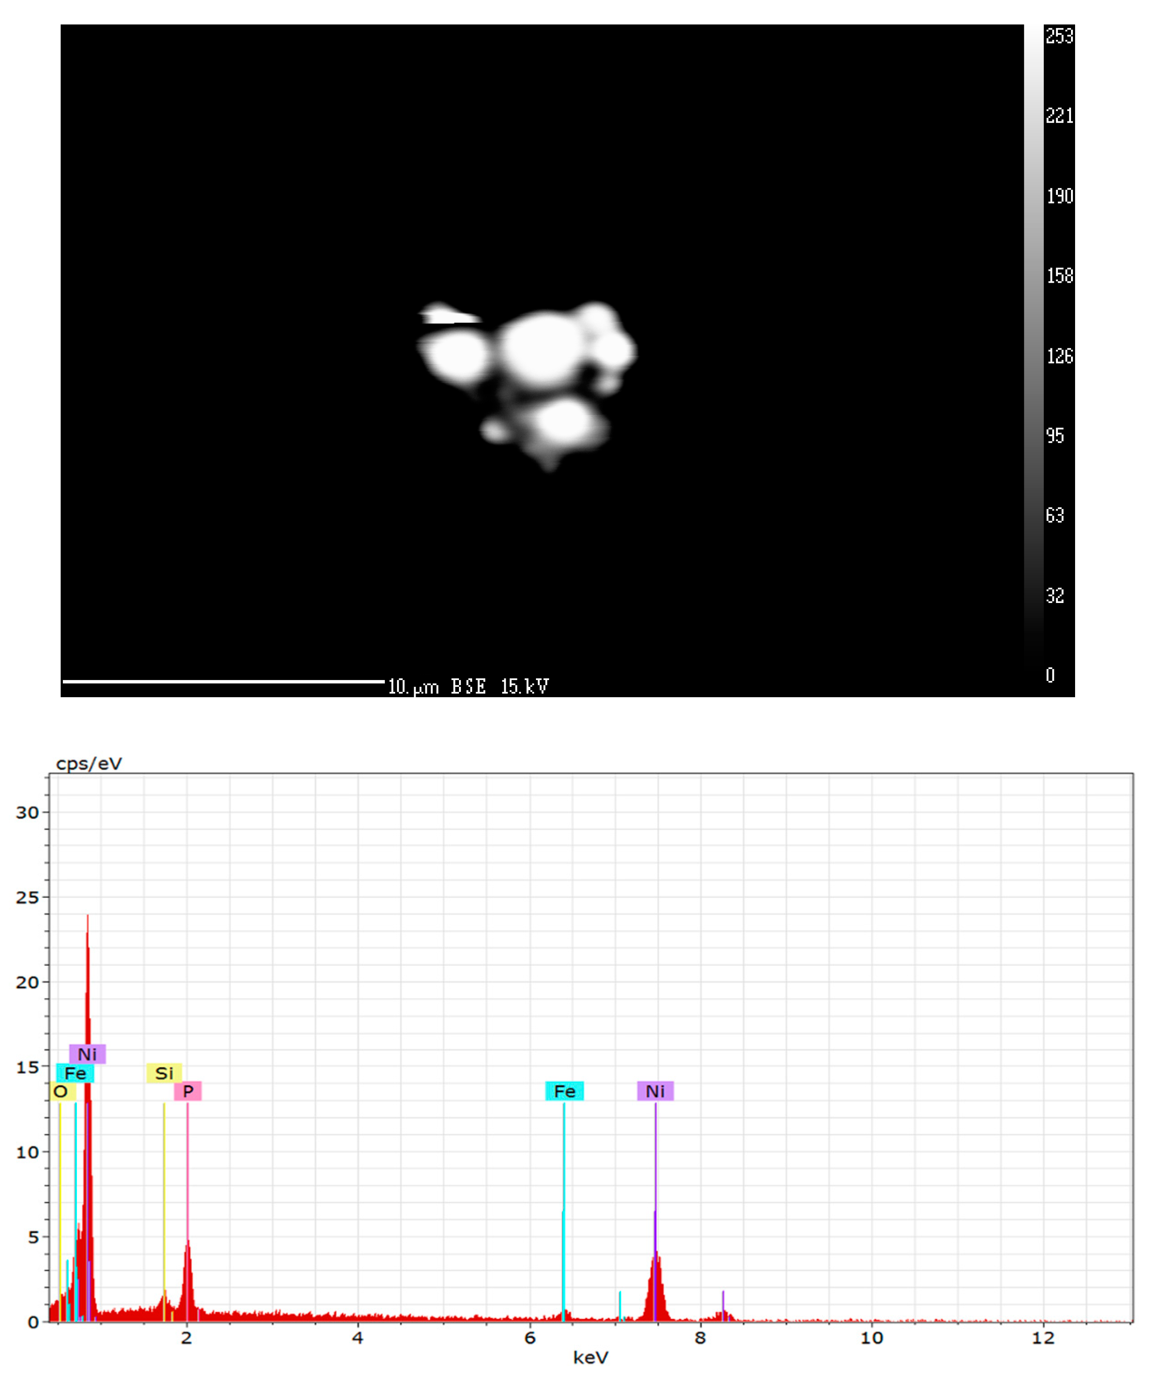Click the 8 tick label on x-axis
The image size is (1162, 1379).
click(700, 1337)
